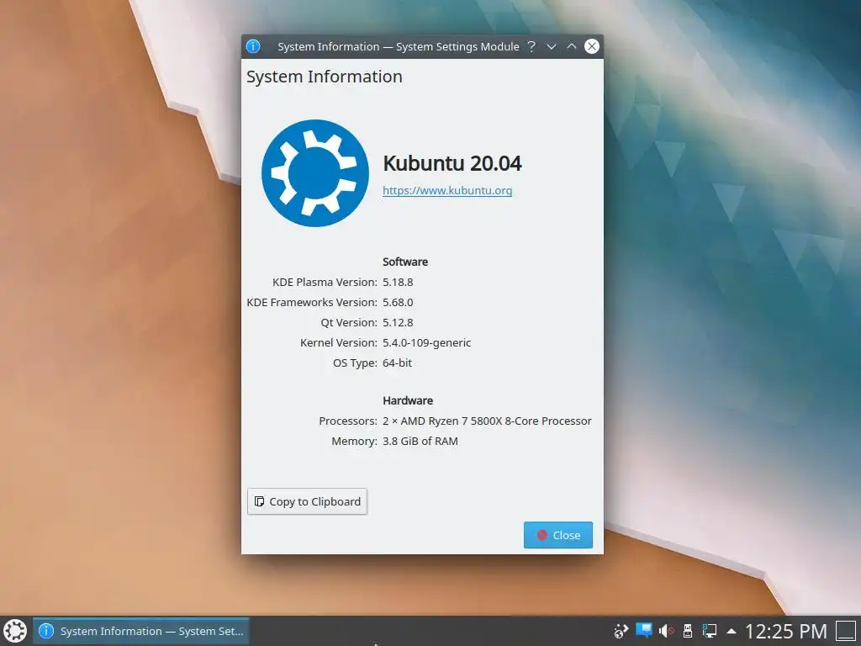The image size is (861, 646).
Task: Click the muted volume tray icon
Action: coord(666,631)
